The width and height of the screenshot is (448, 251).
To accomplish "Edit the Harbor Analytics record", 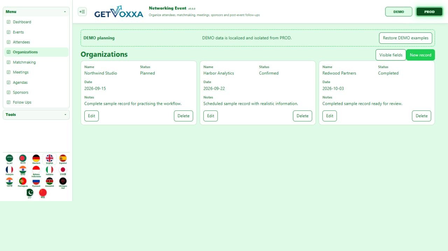I will click(210, 116).
